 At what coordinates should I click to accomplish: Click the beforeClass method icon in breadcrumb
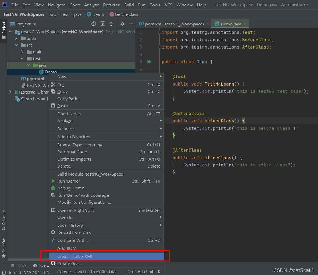(x=111, y=14)
